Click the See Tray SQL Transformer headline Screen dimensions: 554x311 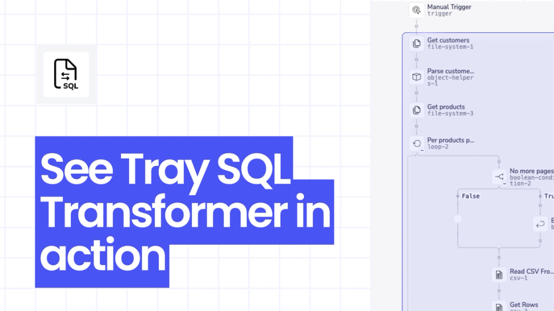(184, 212)
